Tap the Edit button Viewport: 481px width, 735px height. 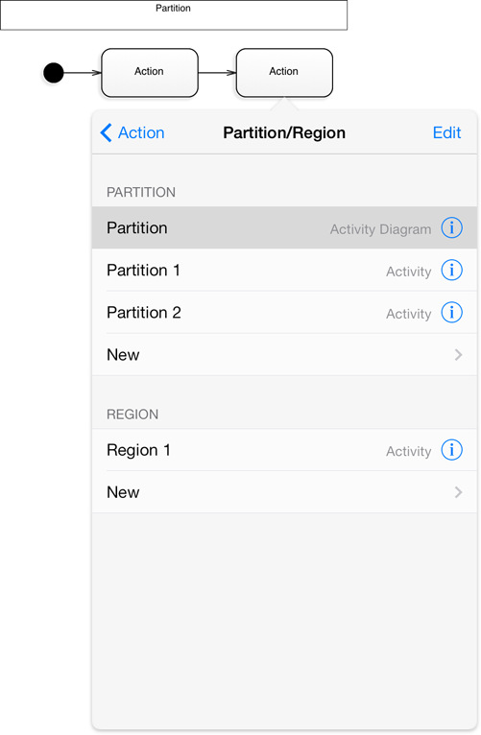tap(446, 132)
